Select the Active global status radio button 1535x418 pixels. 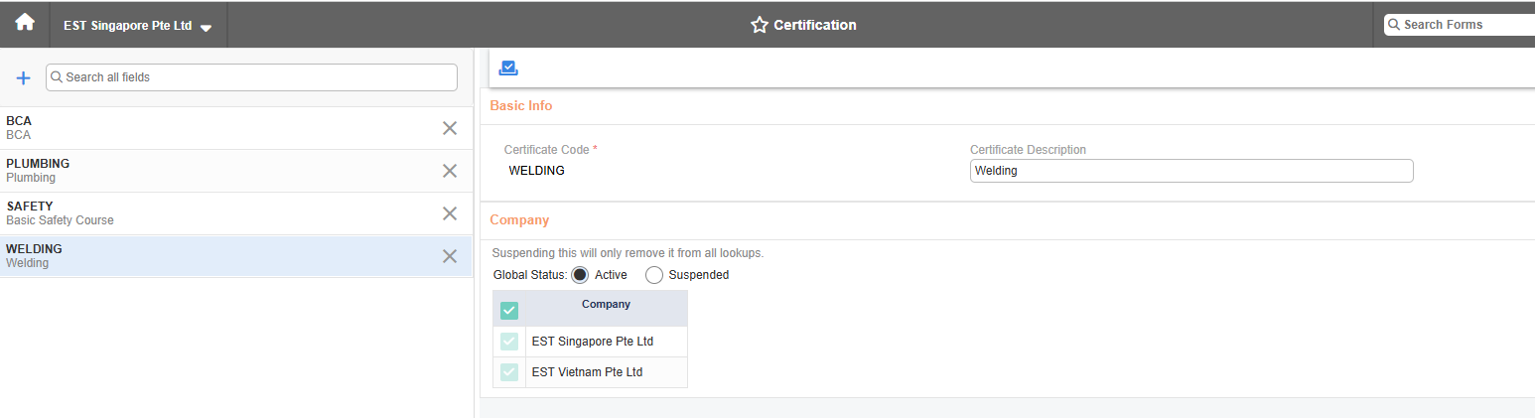(581, 275)
